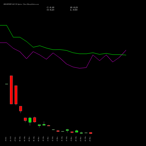Click the 25 Mar date label

point(90,139)
